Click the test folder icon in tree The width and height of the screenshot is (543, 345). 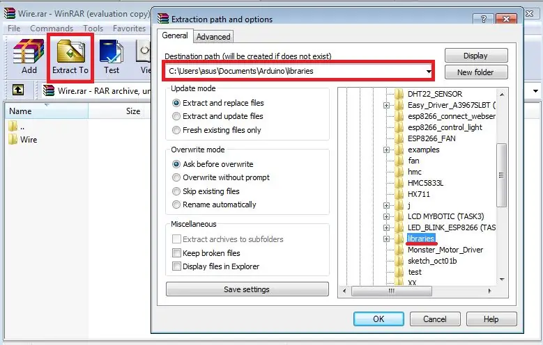399,272
